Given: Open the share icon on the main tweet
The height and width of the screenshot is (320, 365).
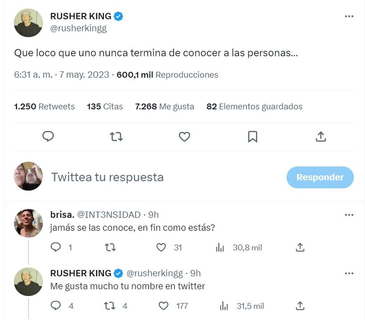Looking at the screenshot, I should (321, 137).
